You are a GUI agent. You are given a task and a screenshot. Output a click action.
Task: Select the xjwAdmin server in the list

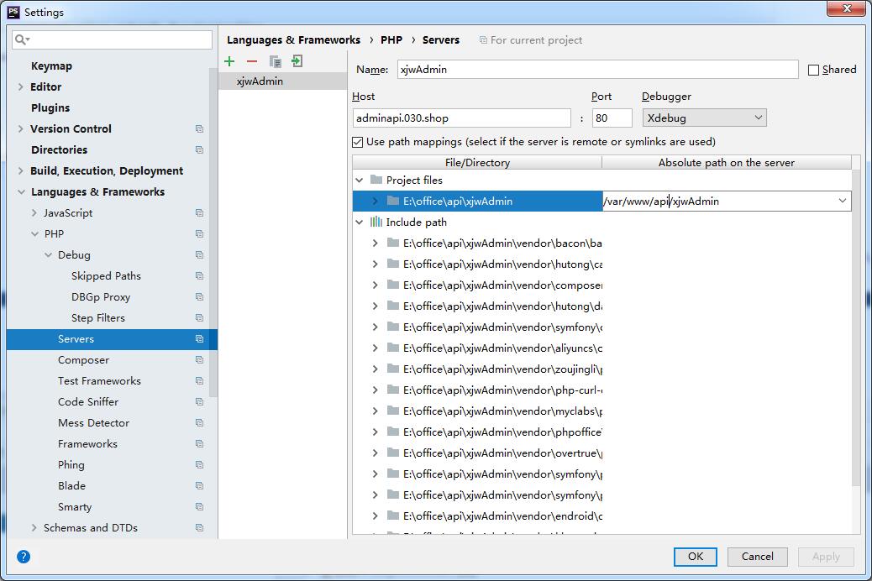(x=282, y=81)
